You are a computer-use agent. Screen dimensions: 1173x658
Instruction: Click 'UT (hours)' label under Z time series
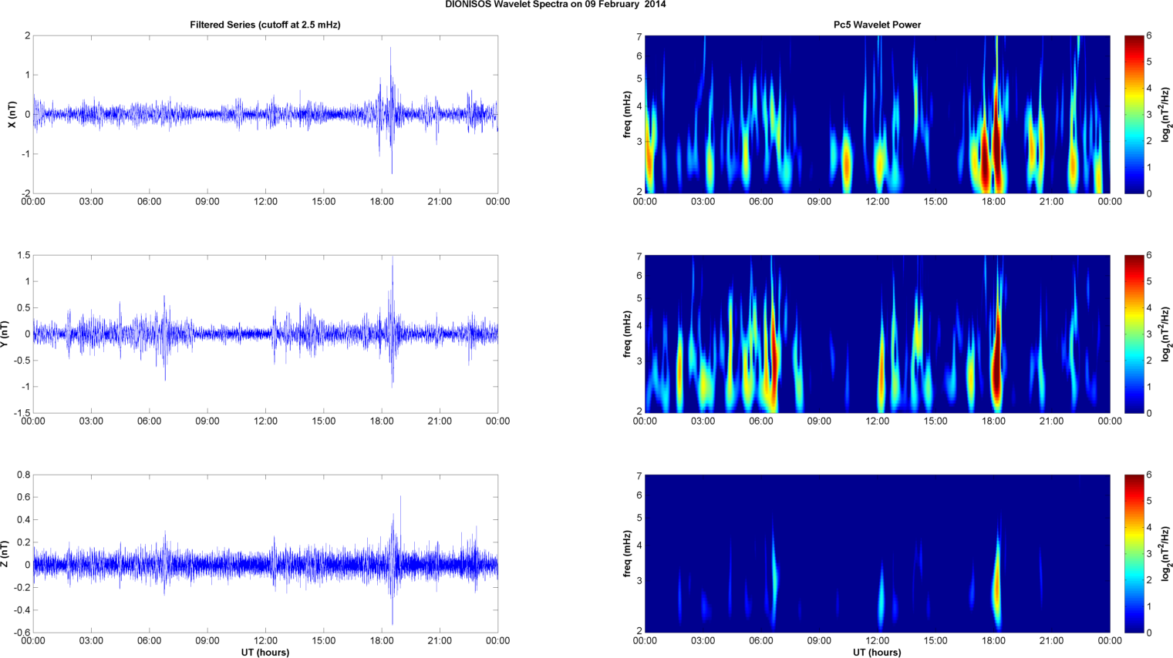click(265, 652)
